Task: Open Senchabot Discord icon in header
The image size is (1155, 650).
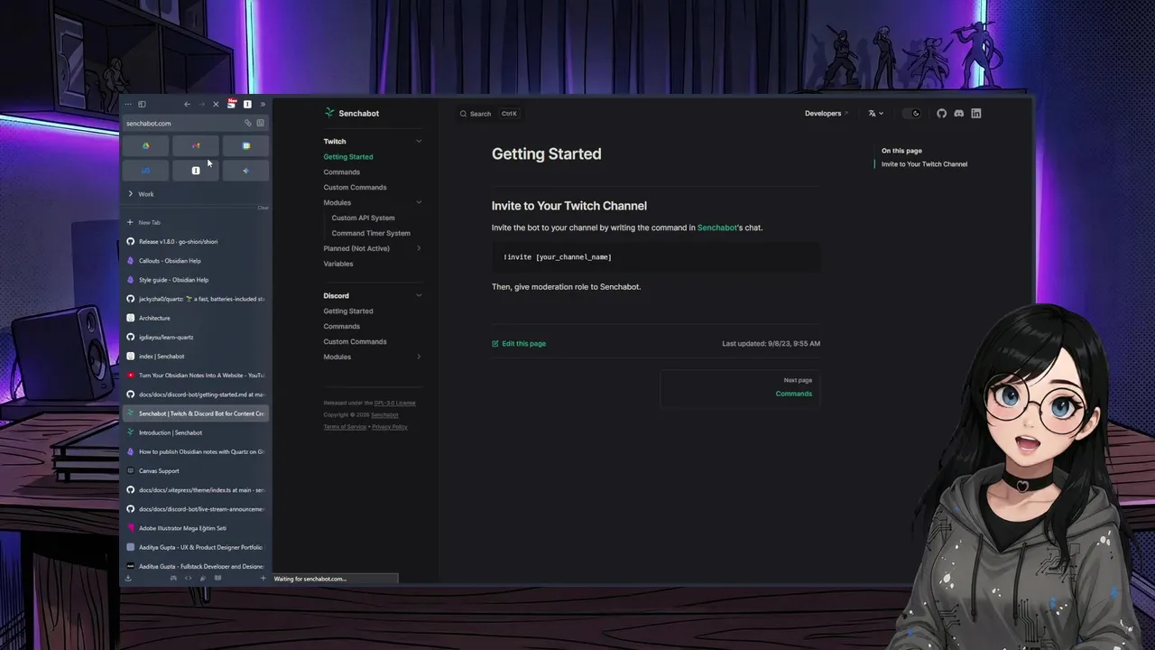Action: pos(958,113)
